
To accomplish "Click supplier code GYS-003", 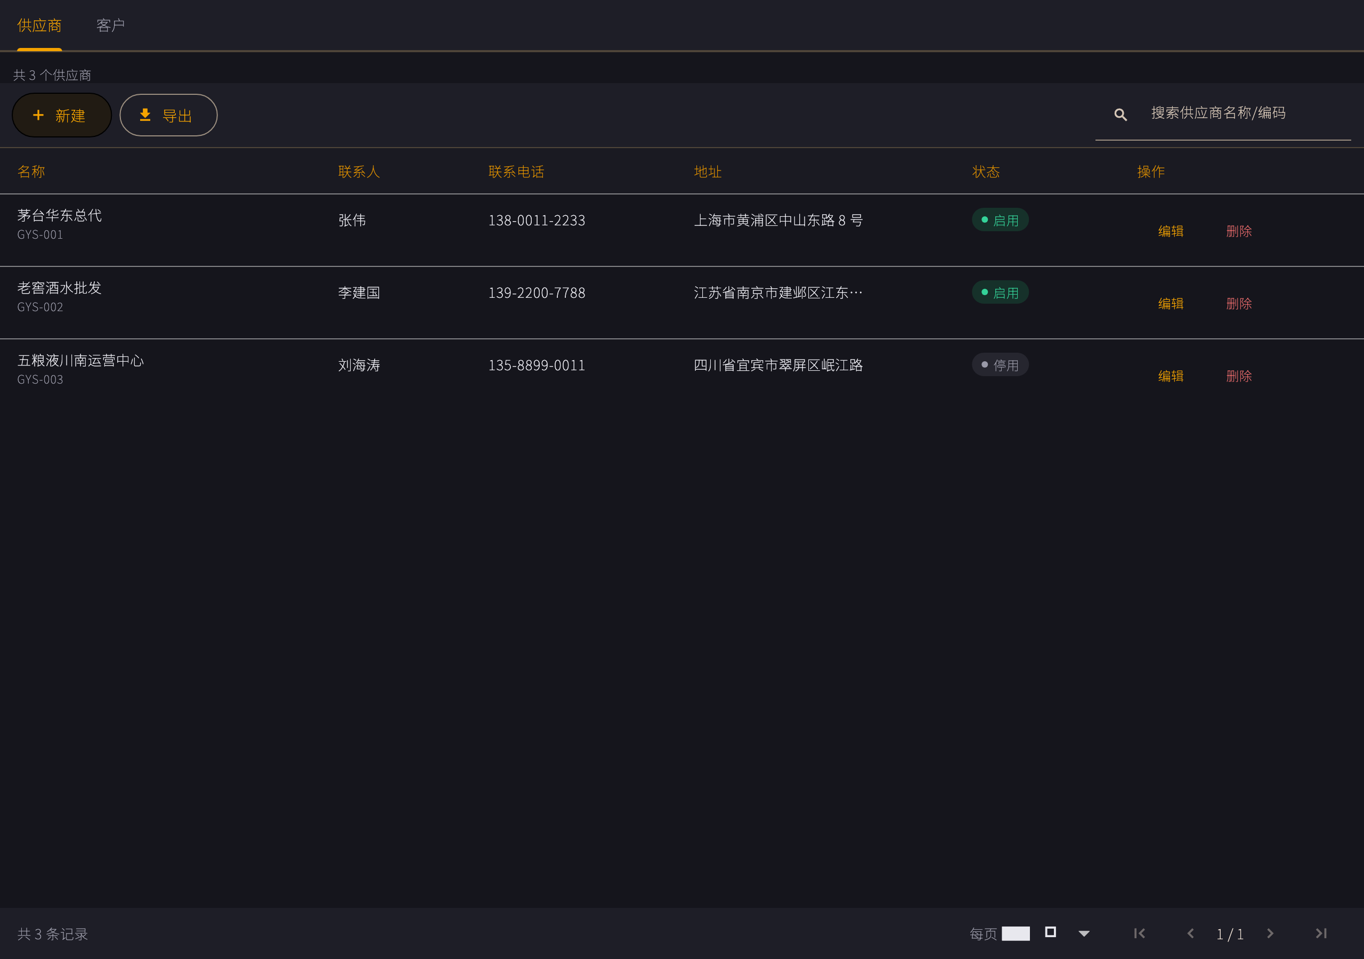I will (x=40, y=380).
